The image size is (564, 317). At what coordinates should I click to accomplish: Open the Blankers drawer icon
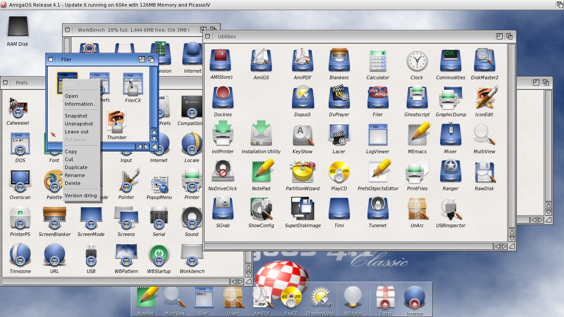(339, 60)
